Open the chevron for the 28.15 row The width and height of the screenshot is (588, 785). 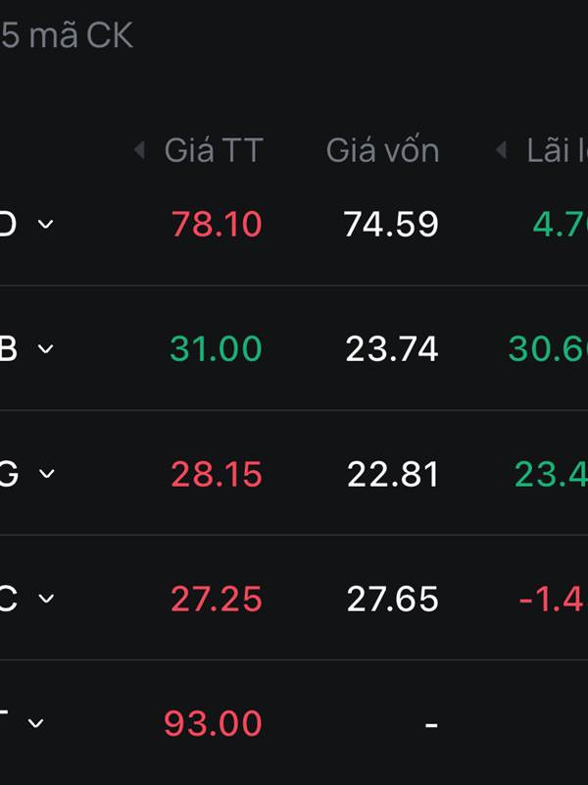[45, 474]
